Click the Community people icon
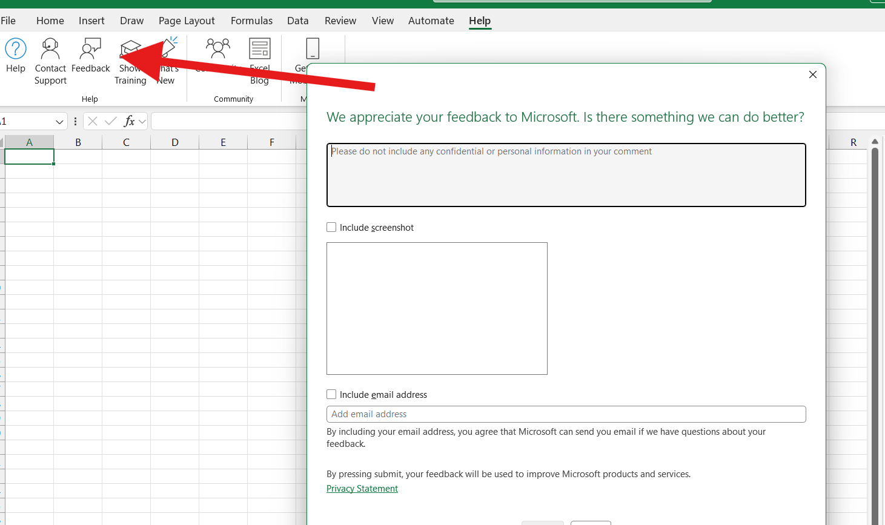The width and height of the screenshot is (885, 525). [218, 48]
